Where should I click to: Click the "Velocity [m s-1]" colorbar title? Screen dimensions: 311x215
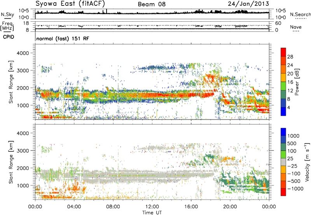[x=307, y=162]
